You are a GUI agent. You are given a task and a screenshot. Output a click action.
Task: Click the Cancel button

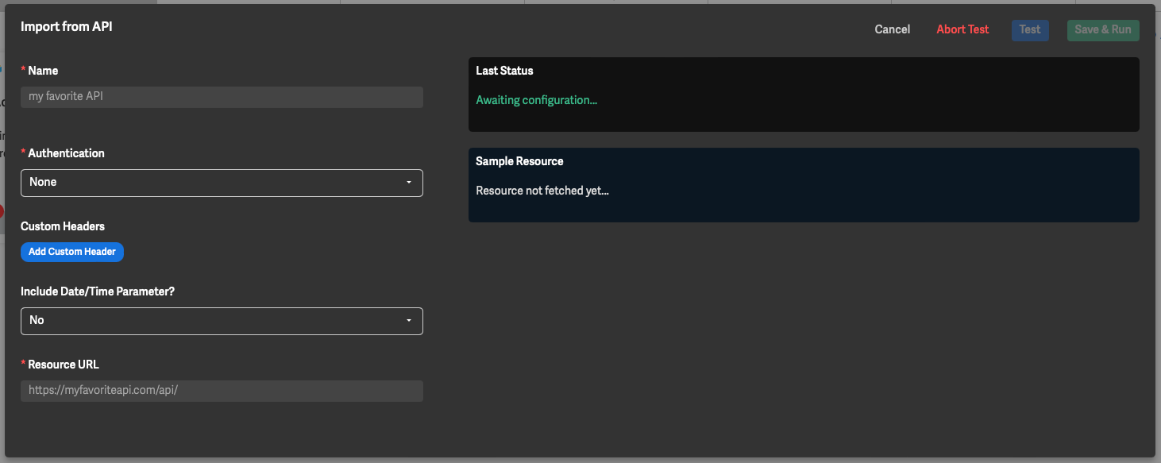pyautogui.click(x=892, y=29)
